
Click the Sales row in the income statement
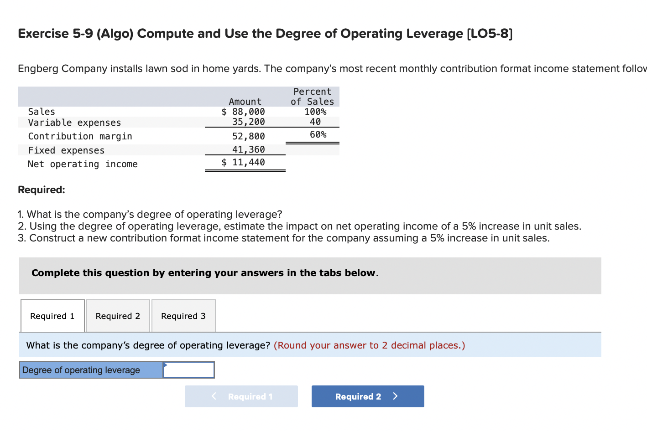(42, 111)
